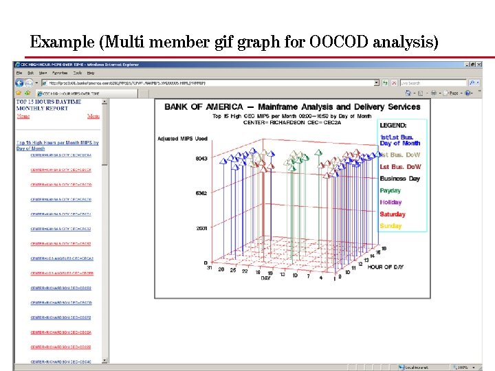The height and width of the screenshot is (371, 495).
Task: Click the Forward arrow navigation button
Action: coord(29,83)
